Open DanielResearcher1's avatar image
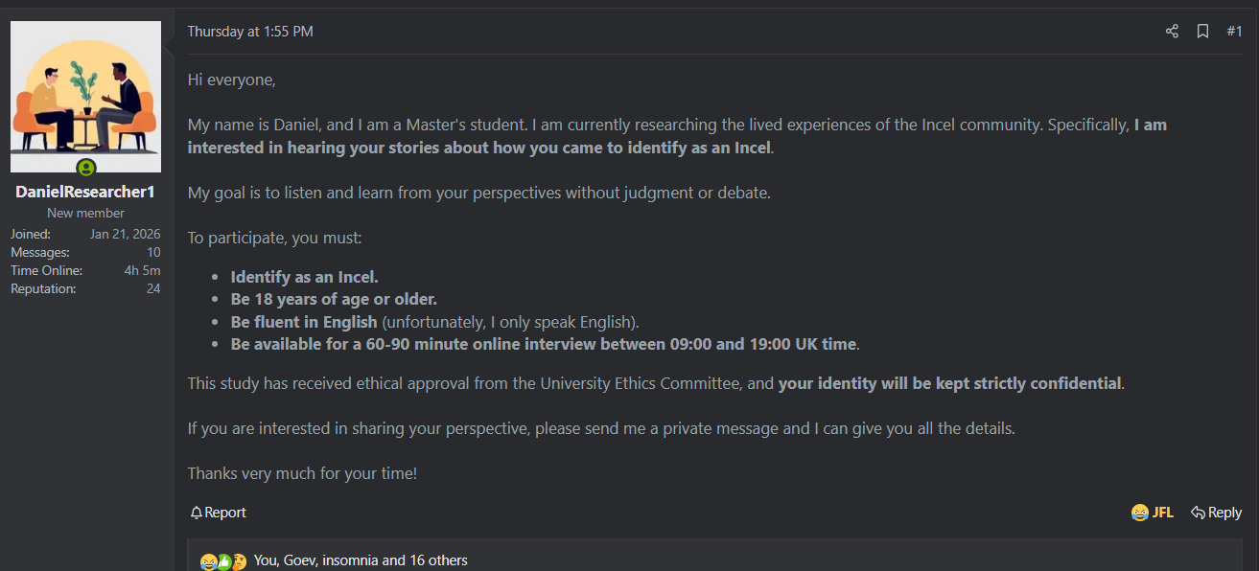1259x571 pixels. (86, 96)
